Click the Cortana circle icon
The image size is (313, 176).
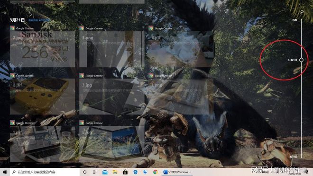(x=84, y=172)
